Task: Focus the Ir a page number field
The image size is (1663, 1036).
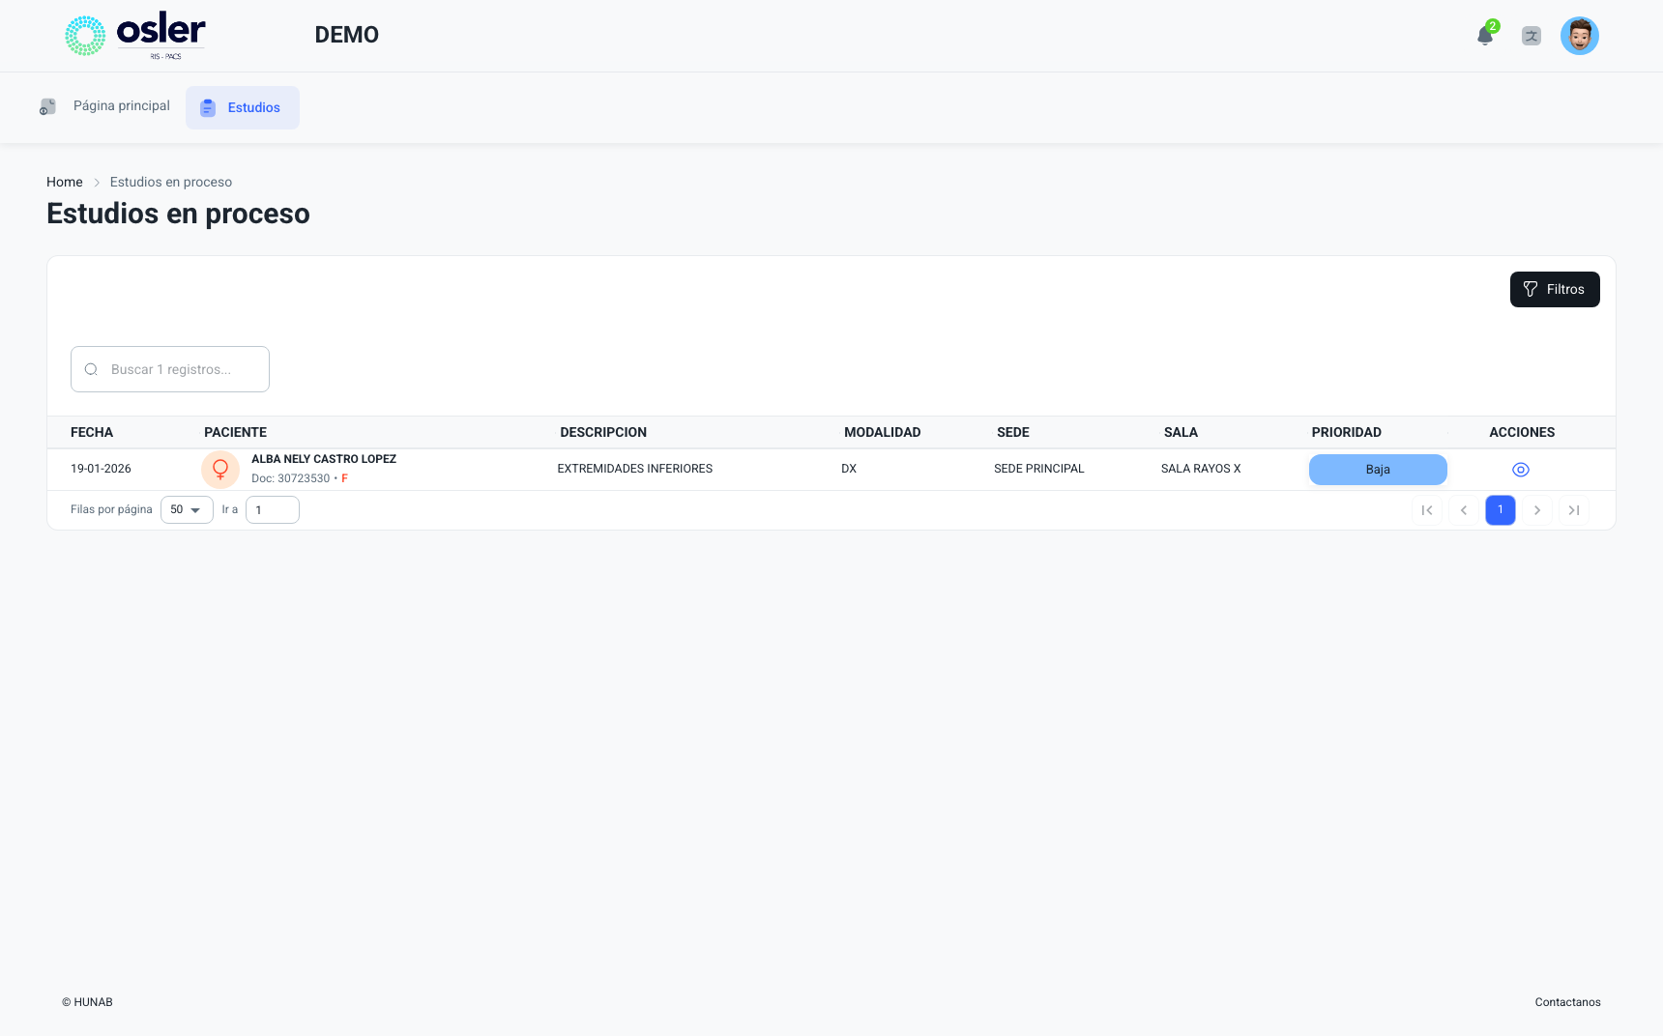Action: tap(273, 510)
